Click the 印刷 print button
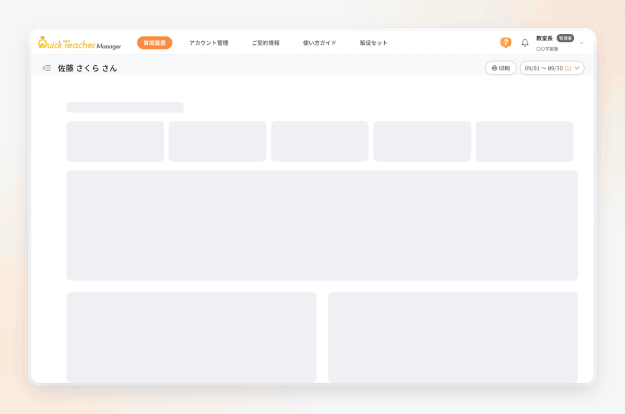625x414 pixels. (x=501, y=68)
